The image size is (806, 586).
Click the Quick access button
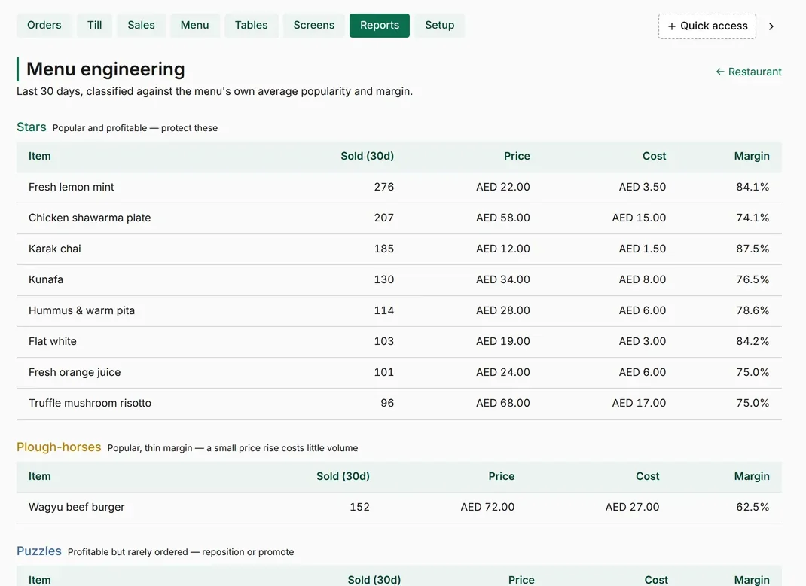(707, 26)
